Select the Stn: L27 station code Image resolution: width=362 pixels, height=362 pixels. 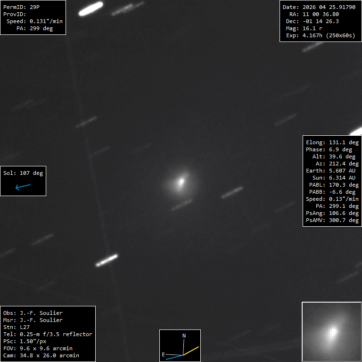[x=16, y=327]
